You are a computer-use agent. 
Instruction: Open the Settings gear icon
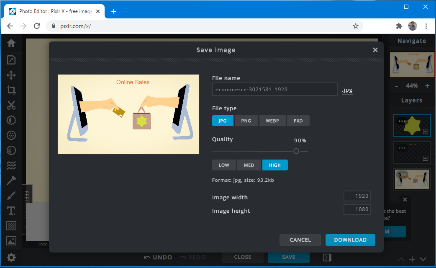coord(11,257)
